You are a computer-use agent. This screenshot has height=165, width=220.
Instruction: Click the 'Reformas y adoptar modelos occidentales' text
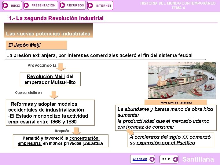pyautogui.click(x=46, y=107)
